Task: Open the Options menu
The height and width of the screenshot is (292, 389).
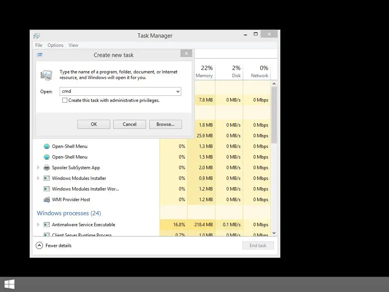Action: (55, 45)
